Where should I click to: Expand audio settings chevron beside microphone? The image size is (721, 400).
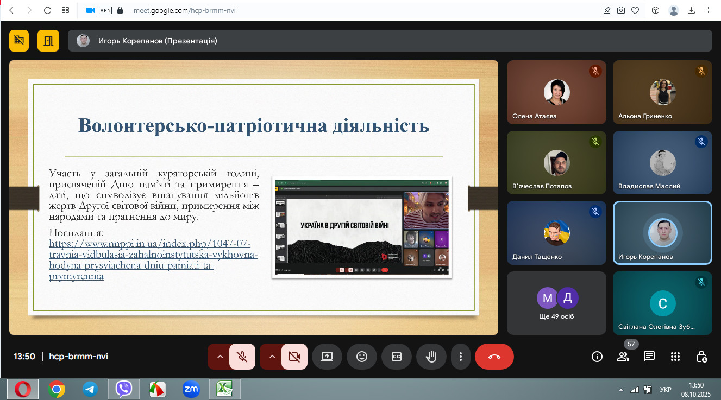click(x=220, y=357)
